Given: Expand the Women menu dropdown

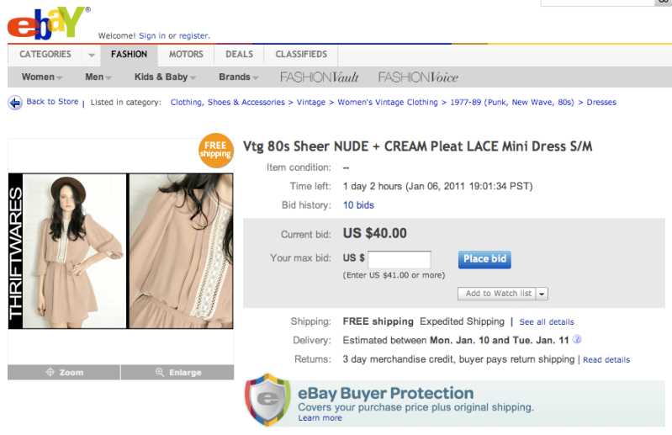Looking at the screenshot, I should pyautogui.click(x=42, y=77).
